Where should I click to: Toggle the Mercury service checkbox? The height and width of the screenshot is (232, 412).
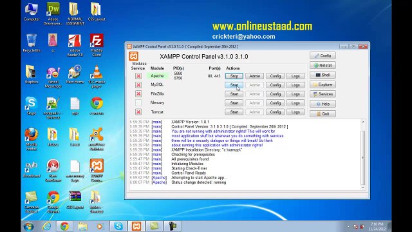point(138,103)
